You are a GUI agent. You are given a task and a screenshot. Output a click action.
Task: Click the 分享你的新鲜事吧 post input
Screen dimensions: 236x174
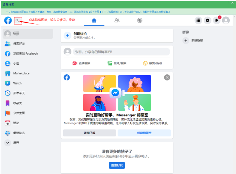coord(122,52)
